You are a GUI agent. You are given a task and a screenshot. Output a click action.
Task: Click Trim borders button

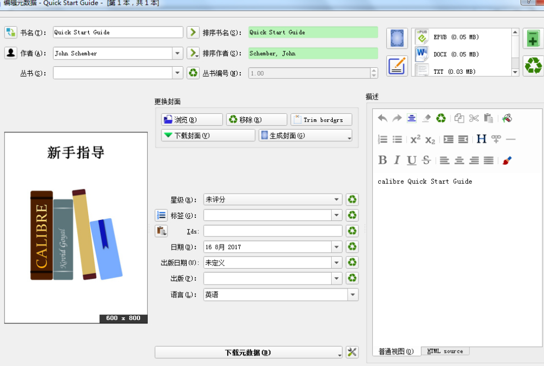coord(321,120)
